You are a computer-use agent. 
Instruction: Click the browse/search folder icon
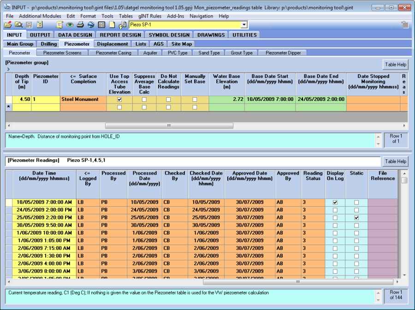(18, 25)
